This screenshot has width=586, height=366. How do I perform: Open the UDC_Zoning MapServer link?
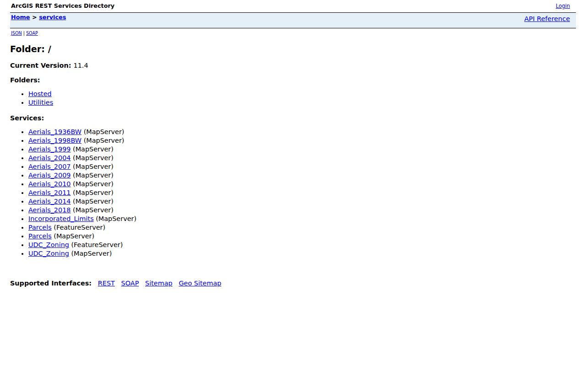click(49, 253)
